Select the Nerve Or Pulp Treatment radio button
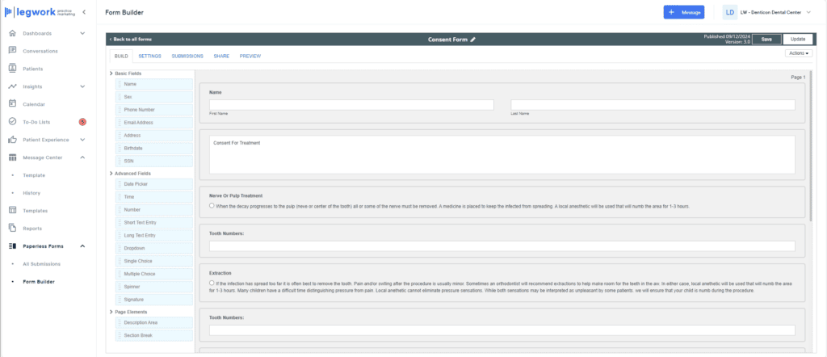 click(x=212, y=205)
